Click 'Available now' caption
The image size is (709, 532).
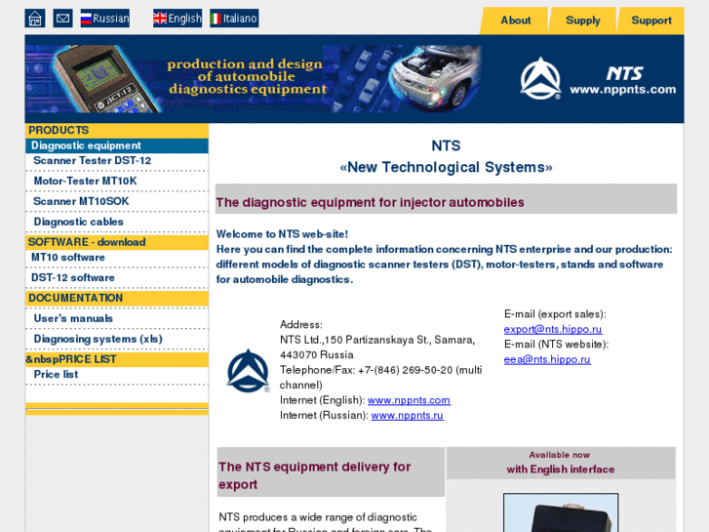(x=560, y=455)
